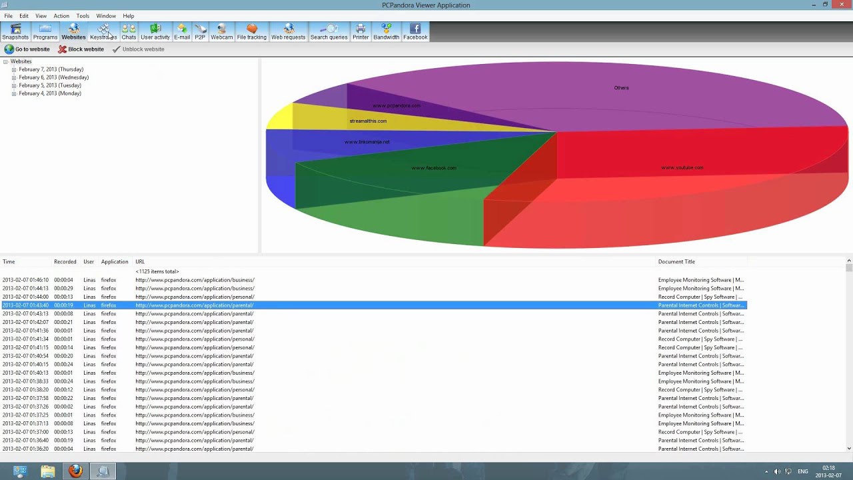
Task: Open the Edit menu
Action: pyautogui.click(x=24, y=16)
